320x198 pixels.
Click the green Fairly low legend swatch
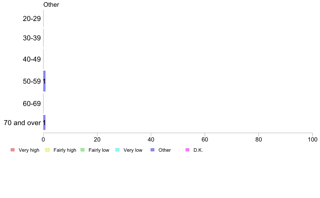[x=82, y=150]
